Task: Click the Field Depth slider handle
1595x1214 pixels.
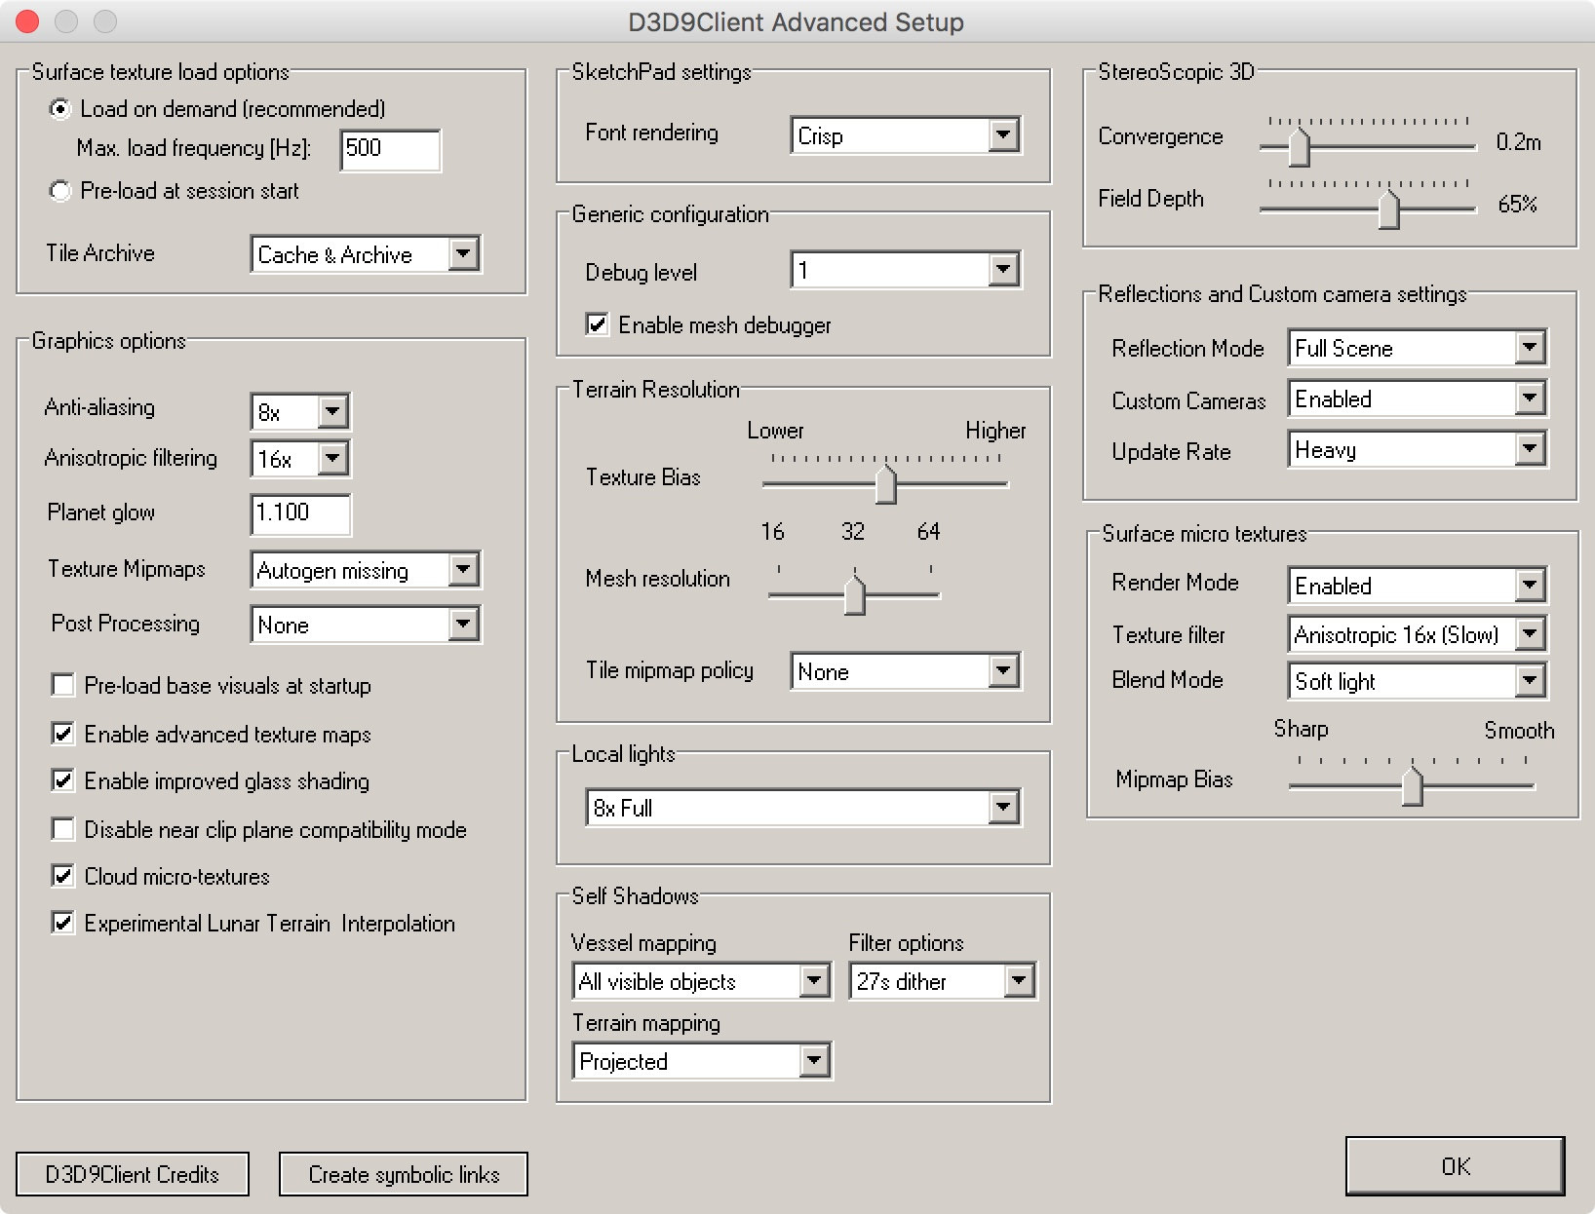Action: click(x=1388, y=209)
